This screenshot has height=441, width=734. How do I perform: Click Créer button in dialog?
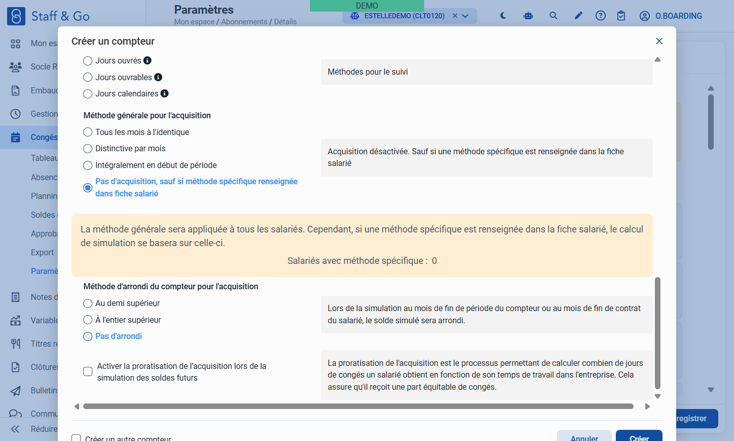pos(639,436)
